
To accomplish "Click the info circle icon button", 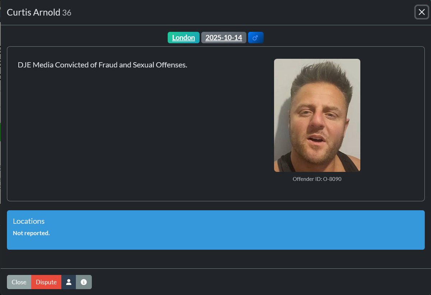I will pyautogui.click(x=84, y=282).
